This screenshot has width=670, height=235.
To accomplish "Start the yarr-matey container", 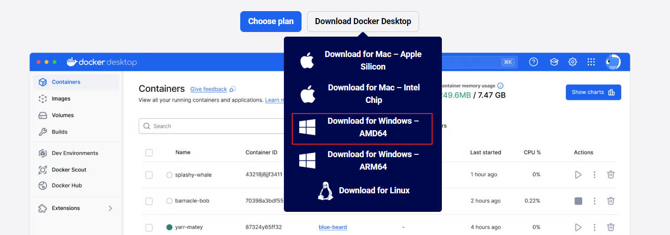I will click(x=578, y=227).
